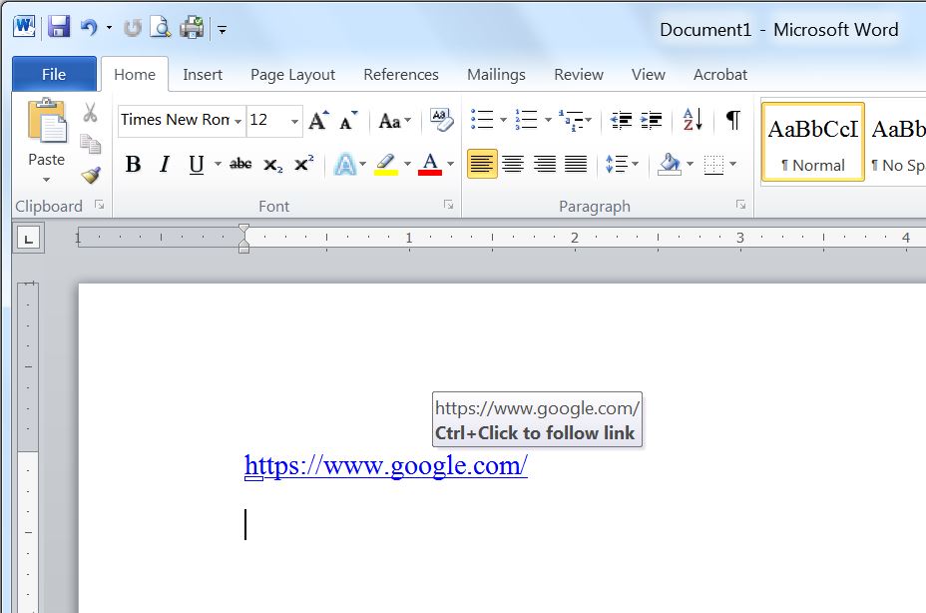This screenshot has height=613, width=926.
Task: Click the Decrease Indent icon
Action: [621, 120]
